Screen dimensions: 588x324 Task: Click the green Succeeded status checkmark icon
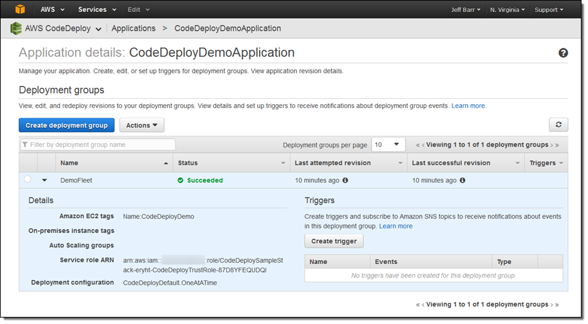point(181,180)
